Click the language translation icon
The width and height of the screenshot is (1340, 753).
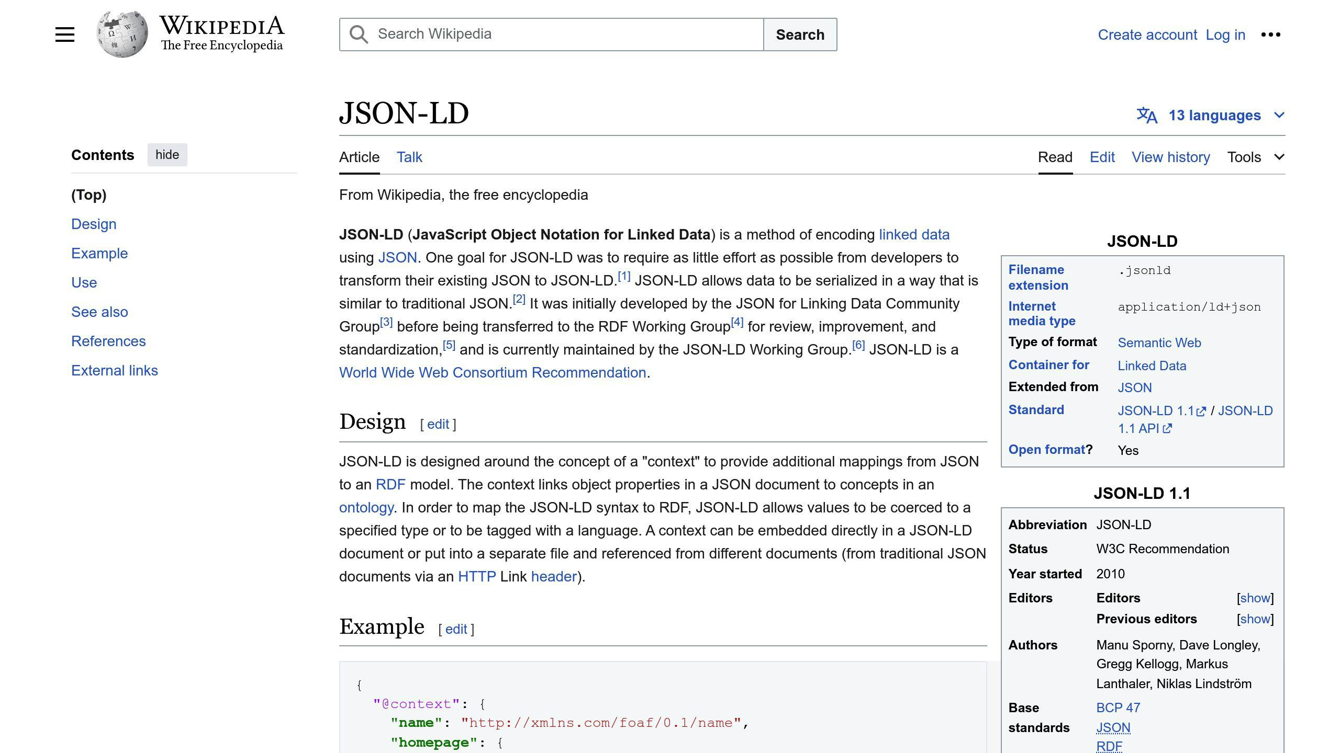[x=1147, y=115]
